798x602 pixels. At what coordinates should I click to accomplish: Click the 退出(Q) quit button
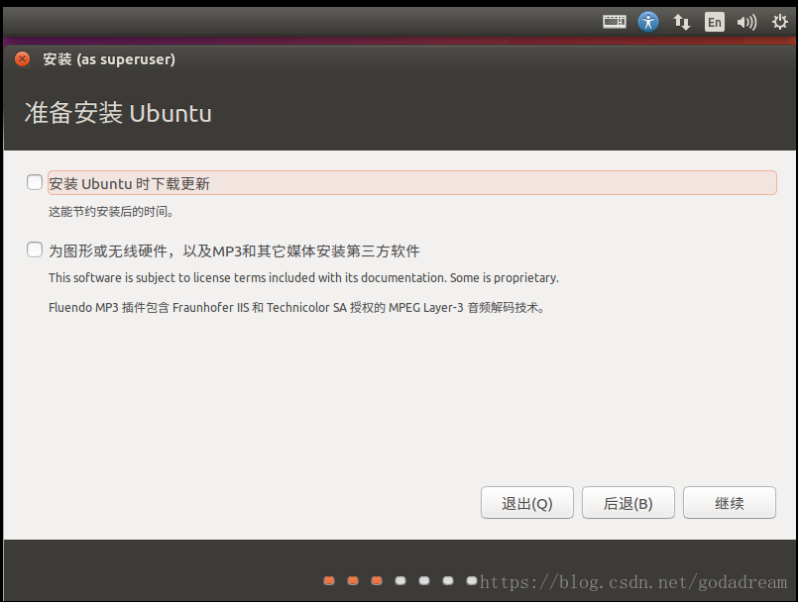point(526,502)
